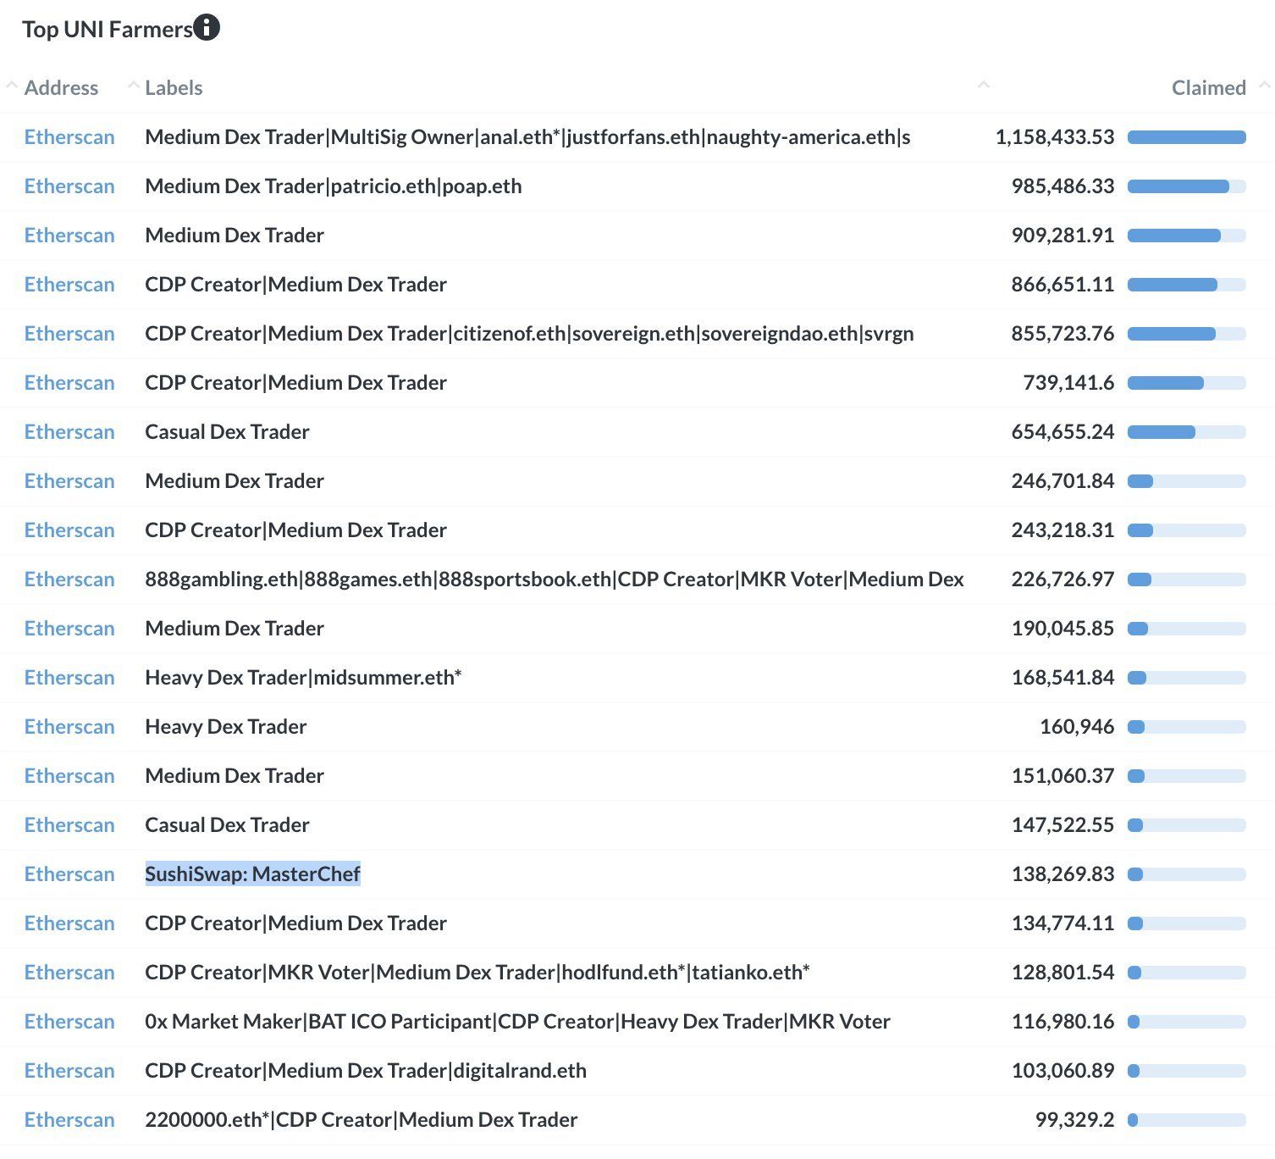This screenshot has height=1159, width=1275.
Task: Sort by the Claimed column header
Action: (x=1208, y=88)
